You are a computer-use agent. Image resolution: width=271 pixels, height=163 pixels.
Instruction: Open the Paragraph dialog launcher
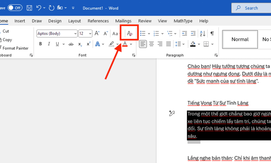point(216,55)
